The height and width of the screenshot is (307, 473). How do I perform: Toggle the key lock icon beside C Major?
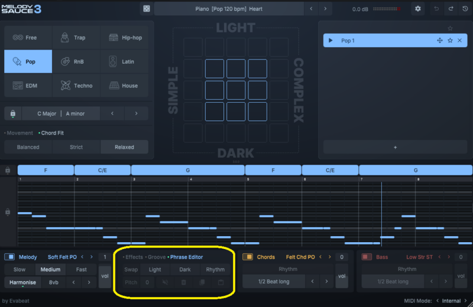tap(12, 113)
